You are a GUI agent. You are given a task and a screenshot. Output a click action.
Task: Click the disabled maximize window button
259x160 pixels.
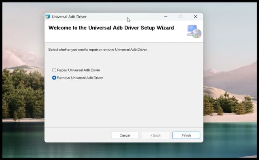pyautogui.click(x=180, y=17)
